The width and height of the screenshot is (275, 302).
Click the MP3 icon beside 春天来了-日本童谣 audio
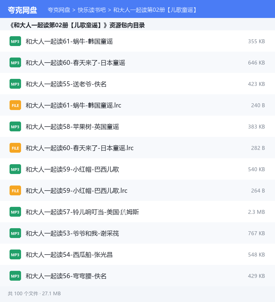pyautogui.click(x=15, y=63)
